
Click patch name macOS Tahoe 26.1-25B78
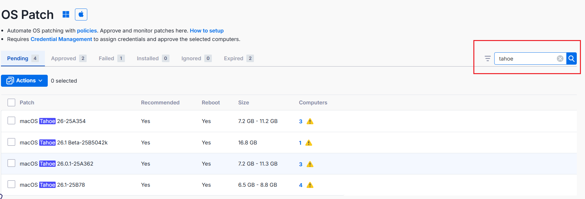coord(52,185)
